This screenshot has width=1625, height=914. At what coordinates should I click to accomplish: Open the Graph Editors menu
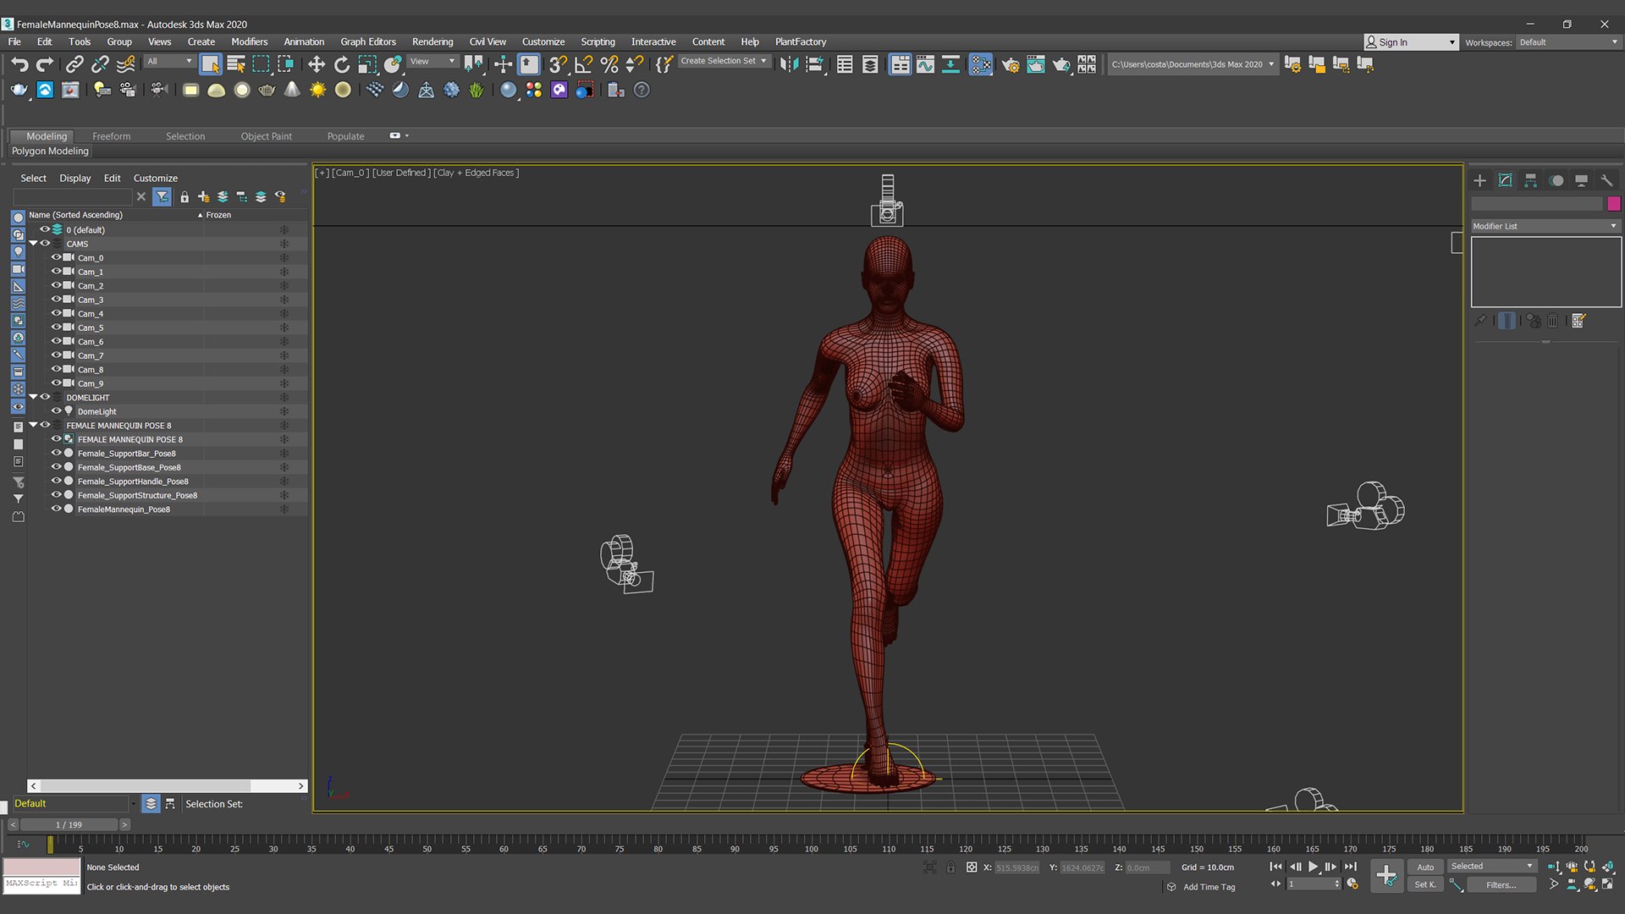(x=368, y=41)
